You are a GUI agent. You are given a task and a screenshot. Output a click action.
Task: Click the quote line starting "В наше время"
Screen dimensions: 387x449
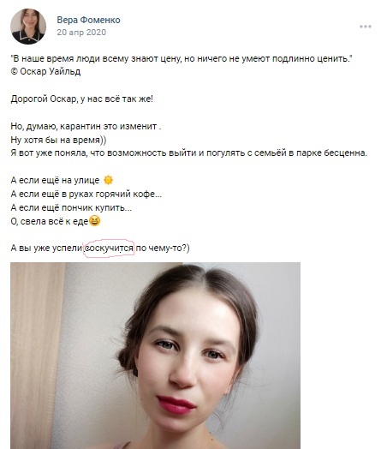[182, 59]
